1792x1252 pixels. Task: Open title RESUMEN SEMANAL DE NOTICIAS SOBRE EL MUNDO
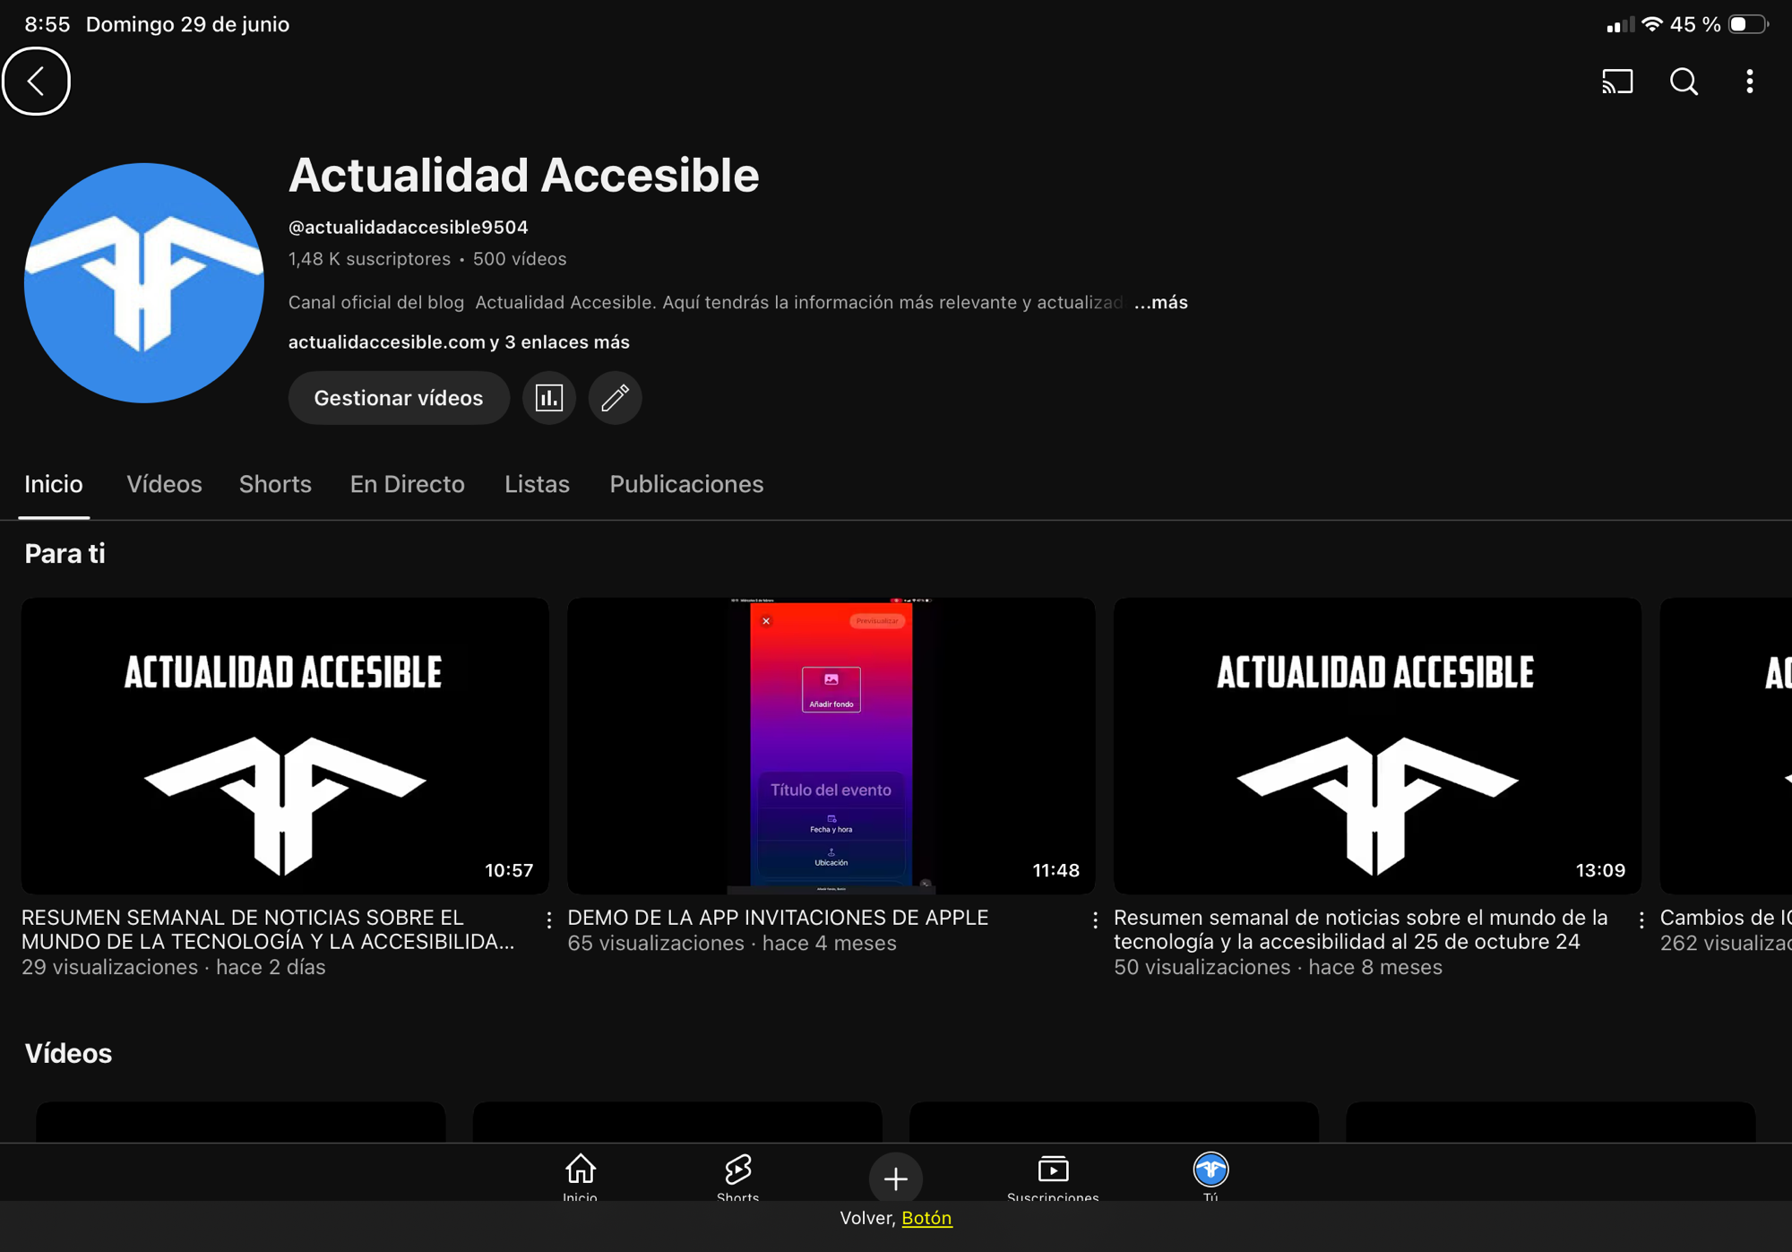(x=268, y=929)
